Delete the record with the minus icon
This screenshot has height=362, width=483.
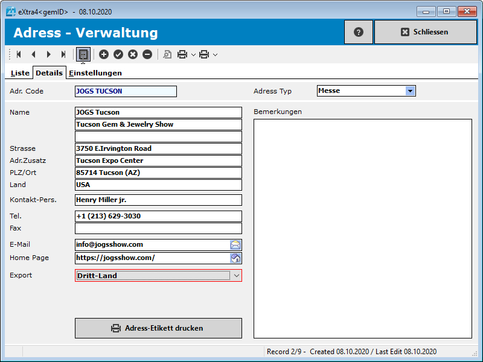147,54
